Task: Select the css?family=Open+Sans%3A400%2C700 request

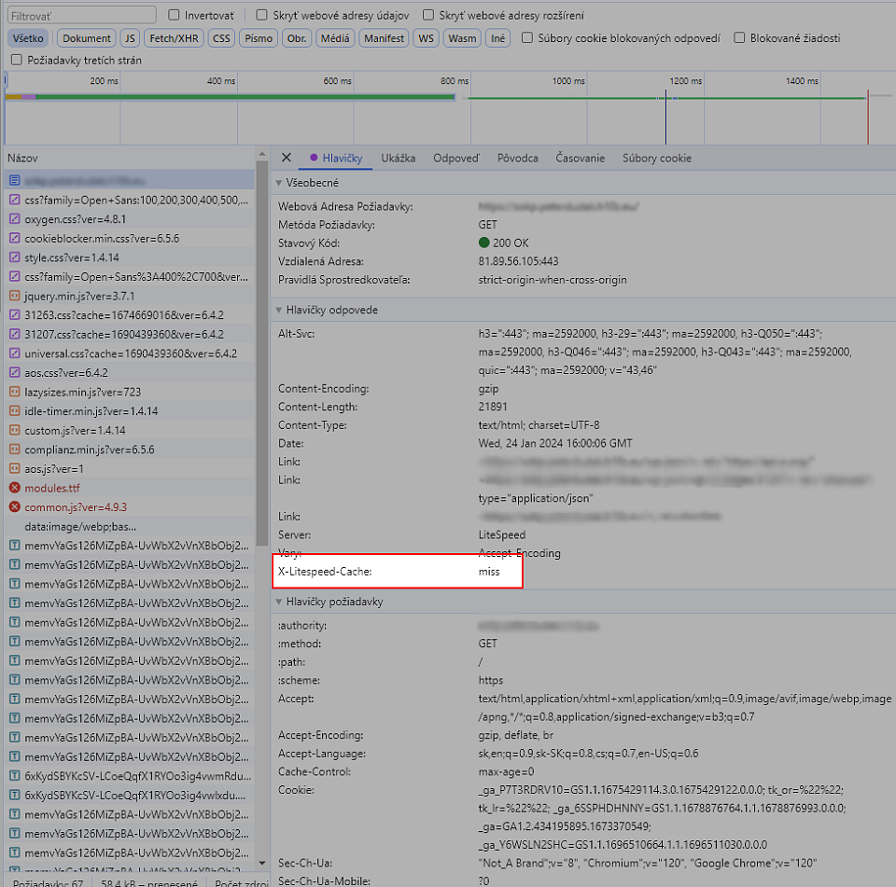Action: (x=129, y=277)
